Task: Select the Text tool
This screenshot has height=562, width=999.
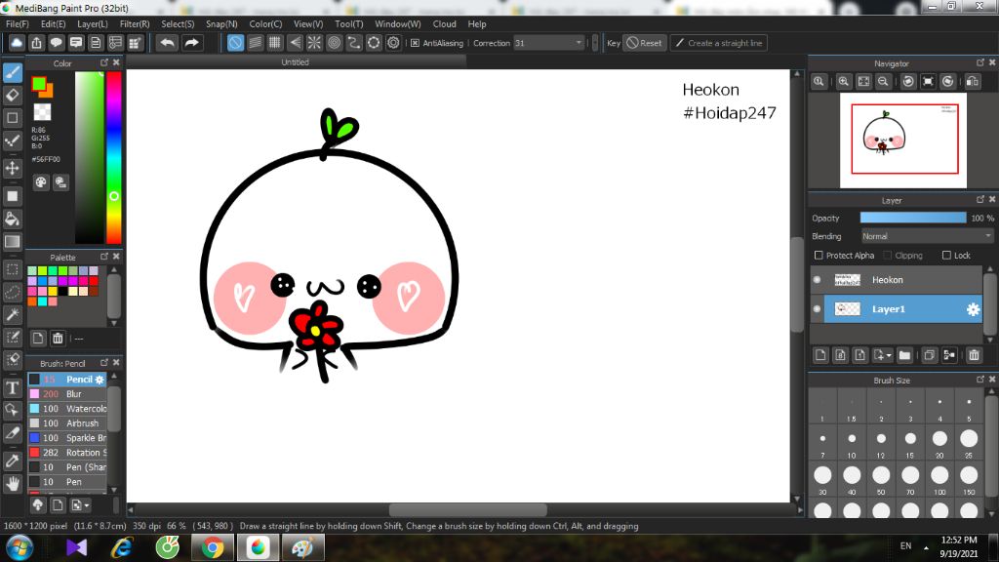Action: (x=12, y=387)
